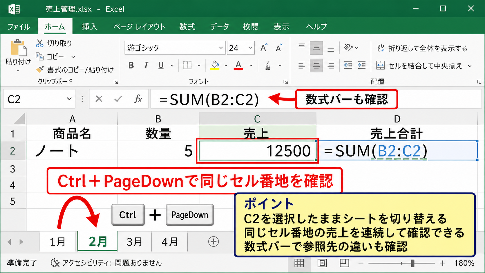485x273 pixels.
Task: Expand the copy options arrow next to コピー
Action: point(73,57)
